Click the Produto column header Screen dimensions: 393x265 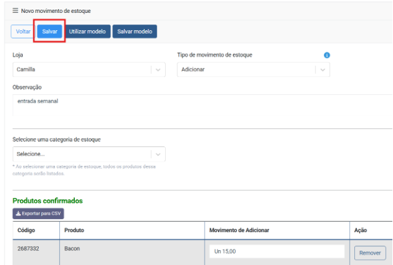(74, 230)
